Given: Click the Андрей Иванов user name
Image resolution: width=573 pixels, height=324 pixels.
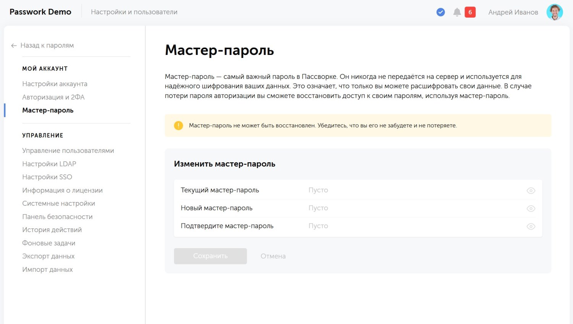Looking at the screenshot, I should pyautogui.click(x=513, y=12).
